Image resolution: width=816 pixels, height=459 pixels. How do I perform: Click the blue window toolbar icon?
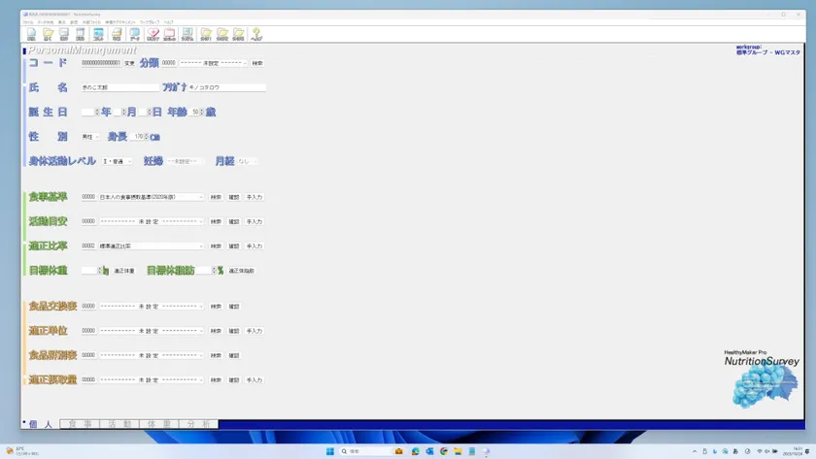pyautogui.click(x=98, y=34)
